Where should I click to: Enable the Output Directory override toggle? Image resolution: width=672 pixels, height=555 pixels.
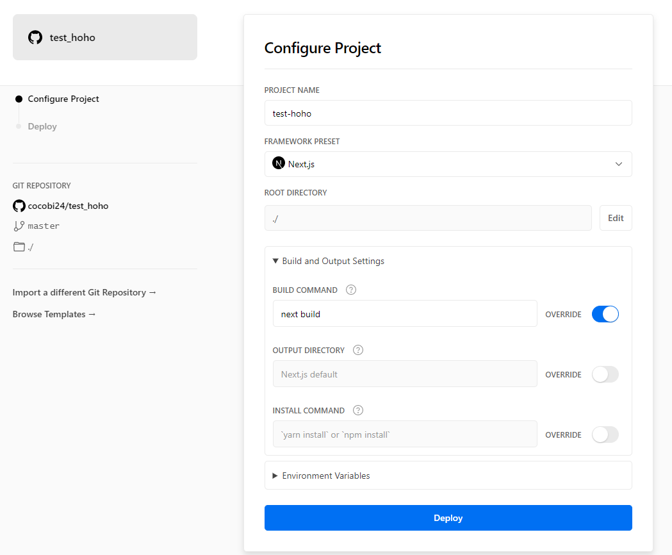coord(605,374)
